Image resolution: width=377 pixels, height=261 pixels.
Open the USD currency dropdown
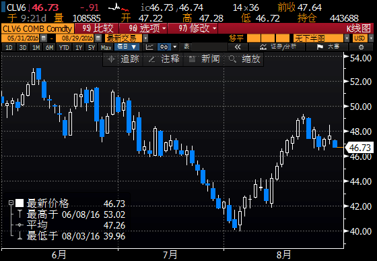[371, 38]
